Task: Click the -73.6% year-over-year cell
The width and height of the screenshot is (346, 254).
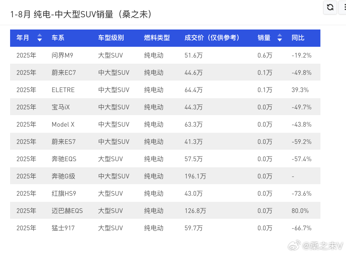Action: pyautogui.click(x=301, y=194)
